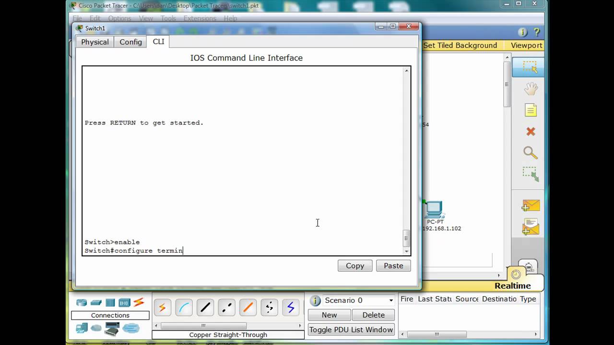Select the Multiuser Connection category

coord(130,329)
